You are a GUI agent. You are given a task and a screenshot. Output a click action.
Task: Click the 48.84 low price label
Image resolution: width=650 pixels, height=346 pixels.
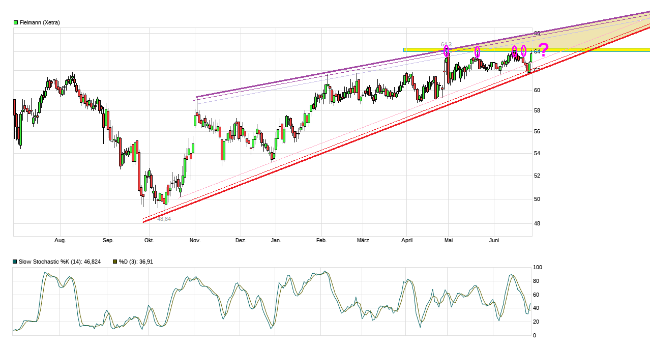point(164,219)
